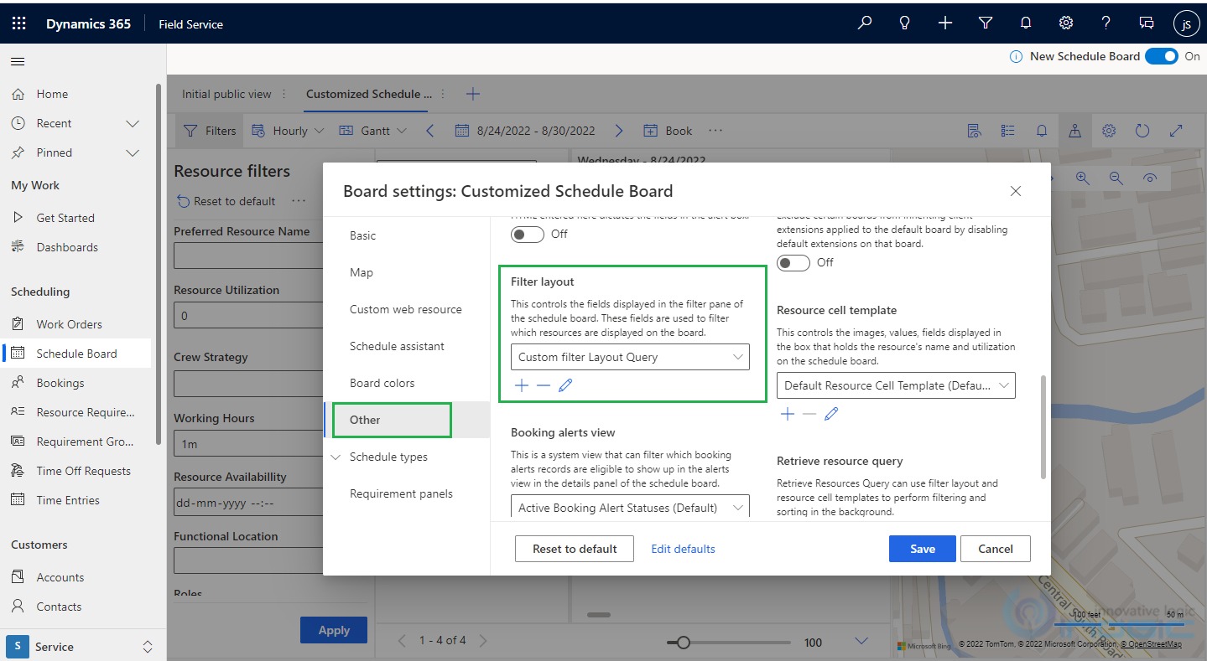Image resolution: width=1207 pixels, height=661 pixels.
Task: Enable the default extensions Off toggle
Action: pos(792,262)
